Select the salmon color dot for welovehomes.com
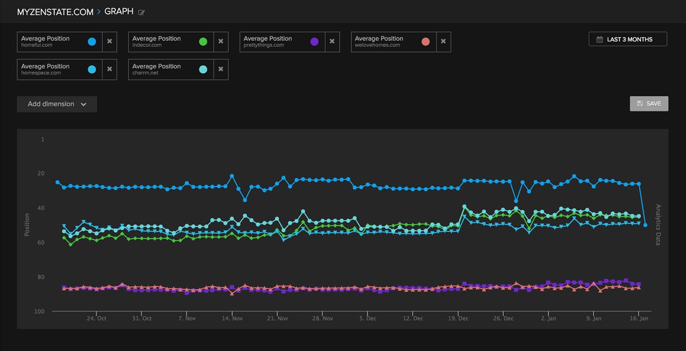 426,41
